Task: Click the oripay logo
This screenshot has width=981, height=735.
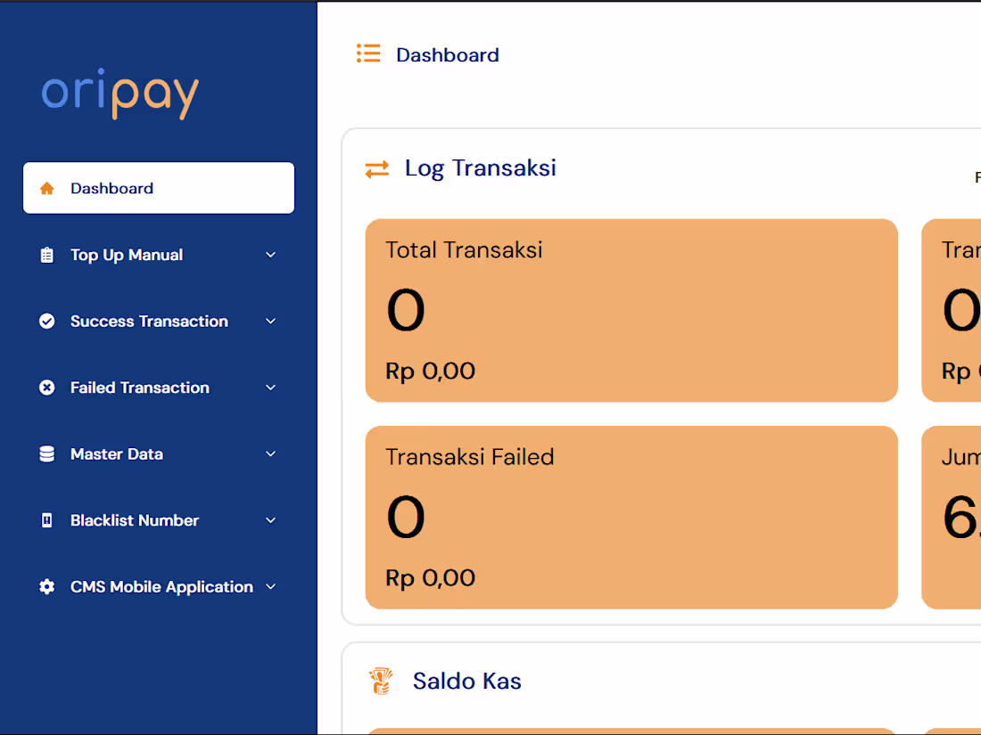Action: [120, 93]
